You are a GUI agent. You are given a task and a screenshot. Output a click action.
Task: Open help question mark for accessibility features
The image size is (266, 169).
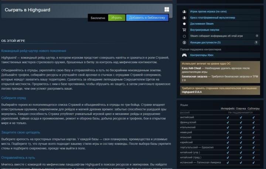(256, 43)
